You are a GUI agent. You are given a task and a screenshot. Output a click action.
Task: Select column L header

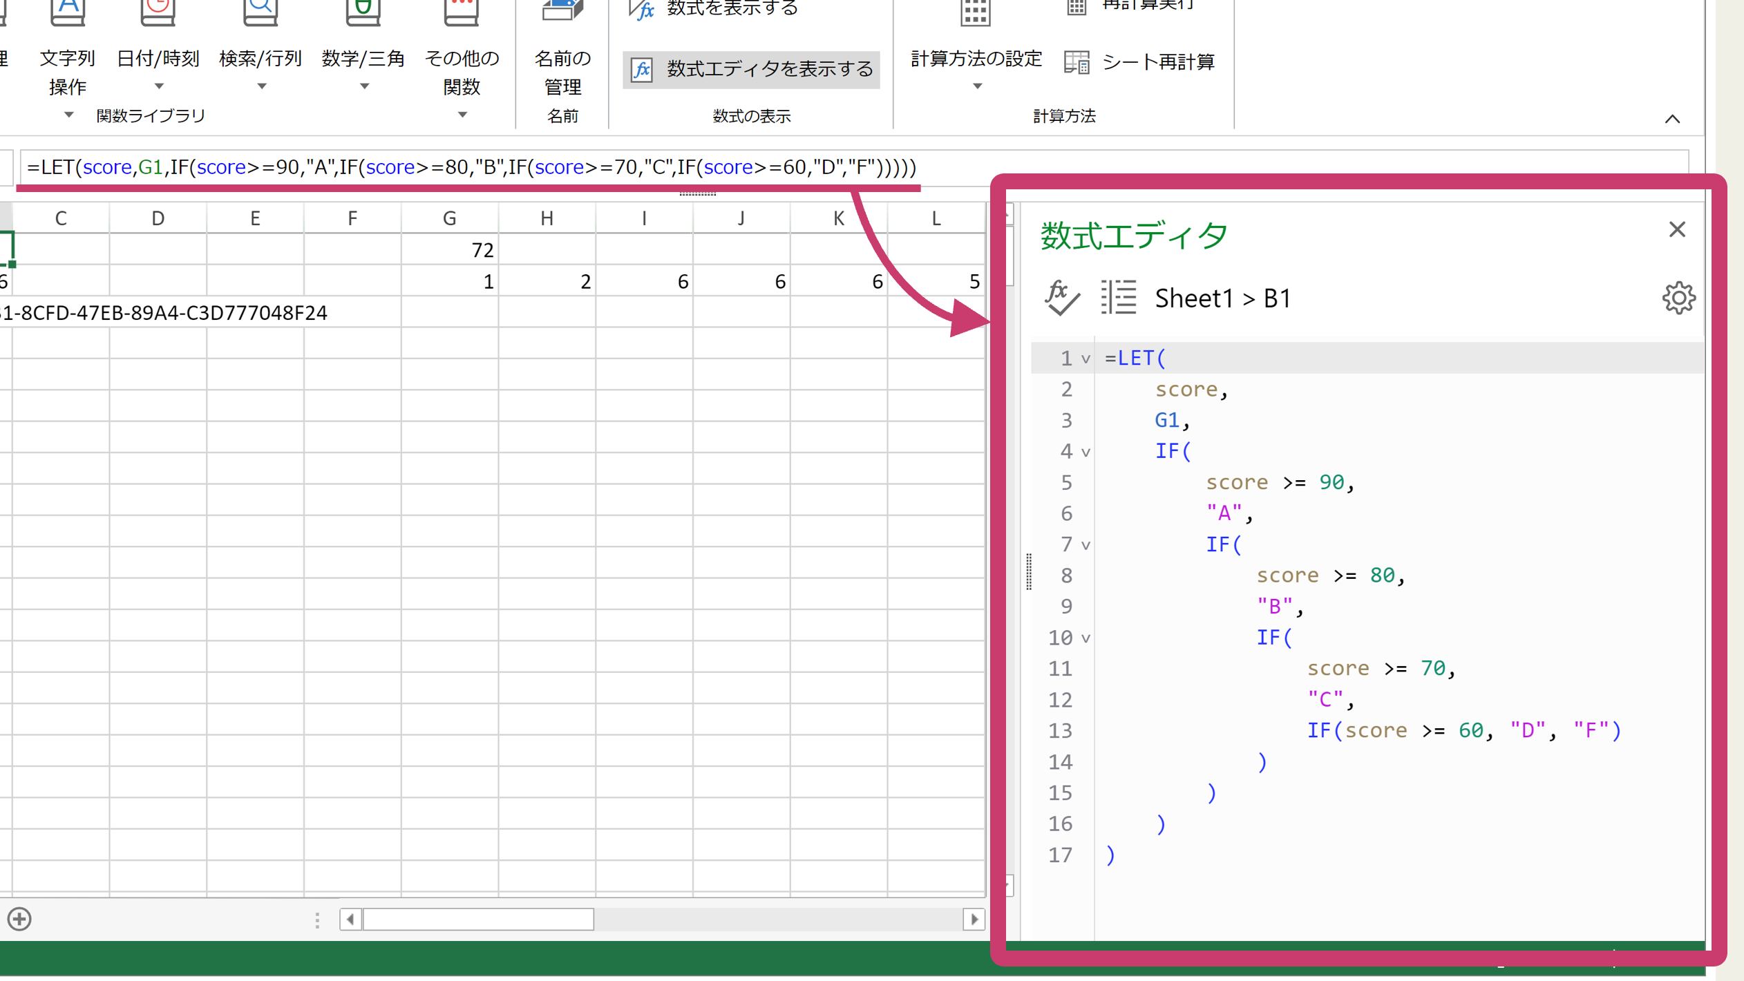coord(936,218)
